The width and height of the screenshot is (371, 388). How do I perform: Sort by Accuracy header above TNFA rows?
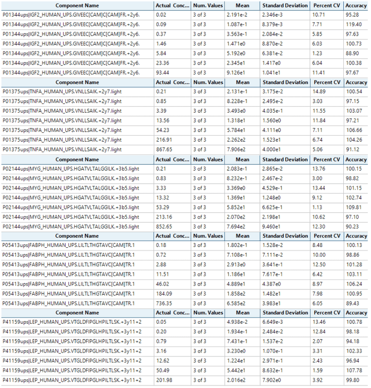[x=356, y=82]
